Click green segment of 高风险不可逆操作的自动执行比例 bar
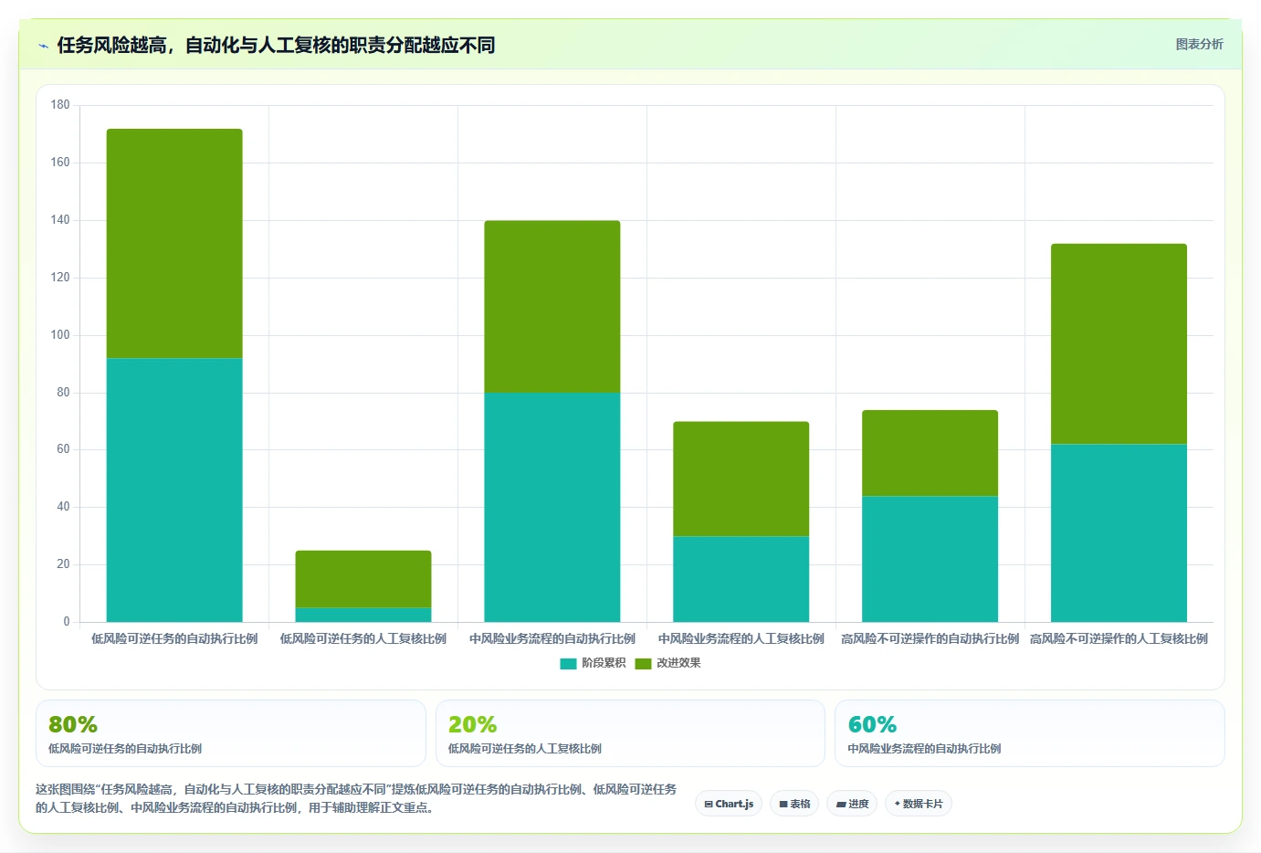The image size is (1261, 853). click(x=930, y=453)
